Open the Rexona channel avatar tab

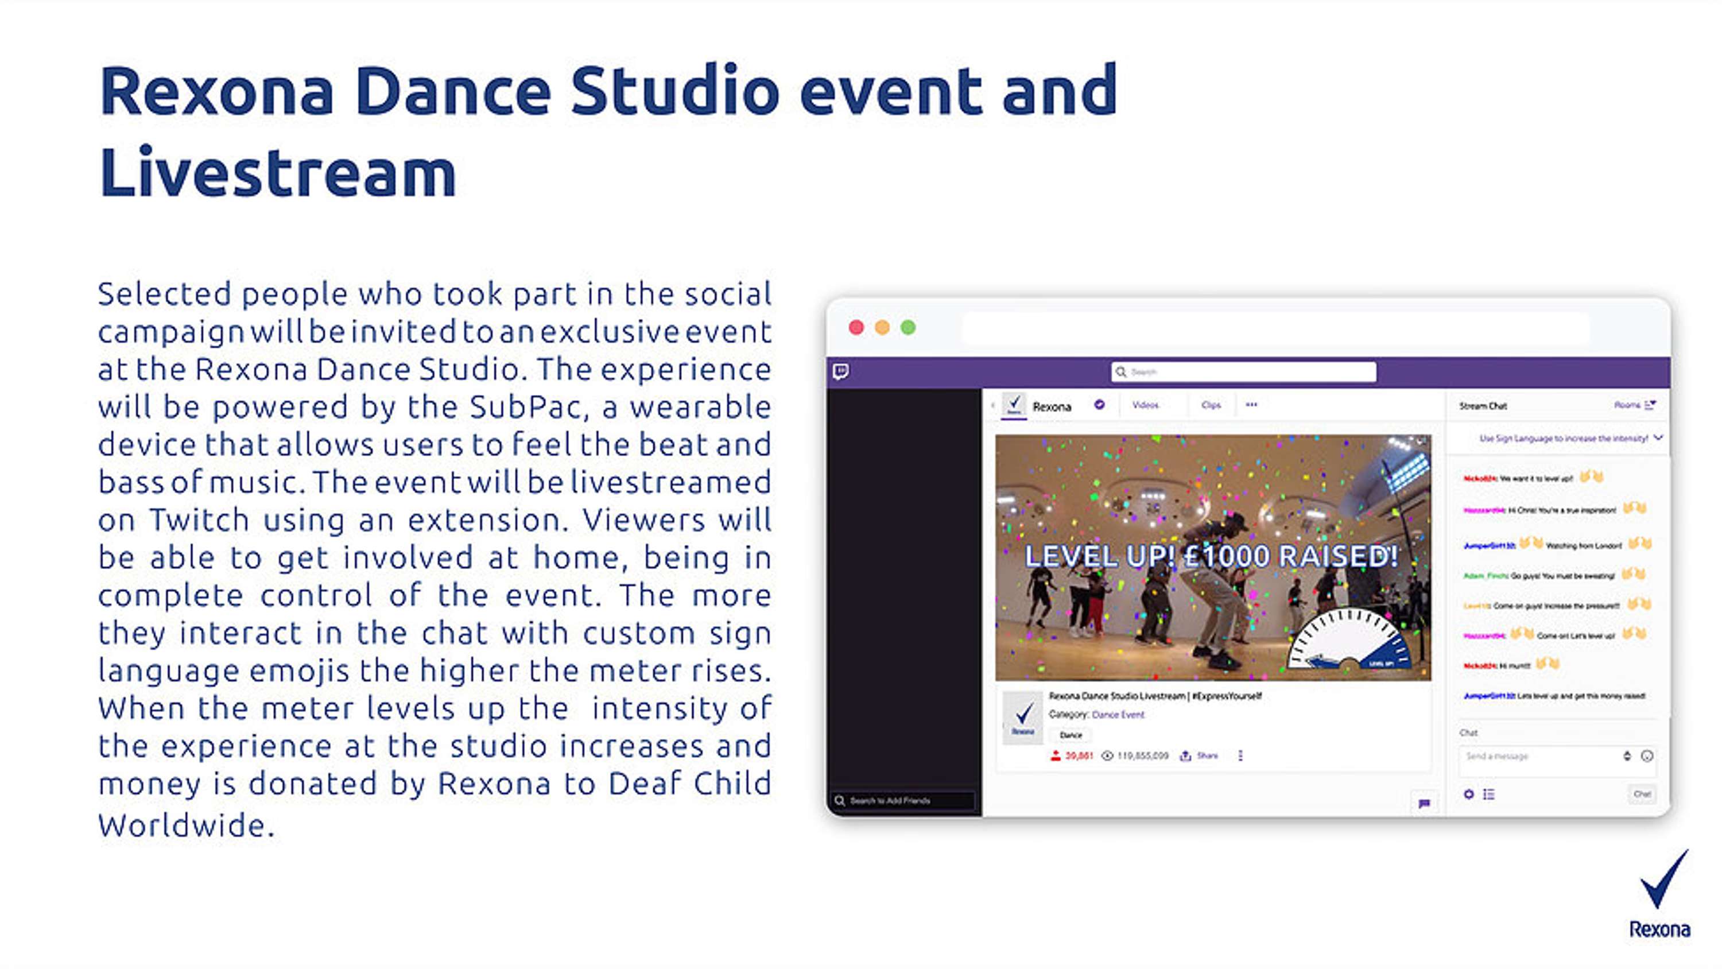click(1014, 405)
